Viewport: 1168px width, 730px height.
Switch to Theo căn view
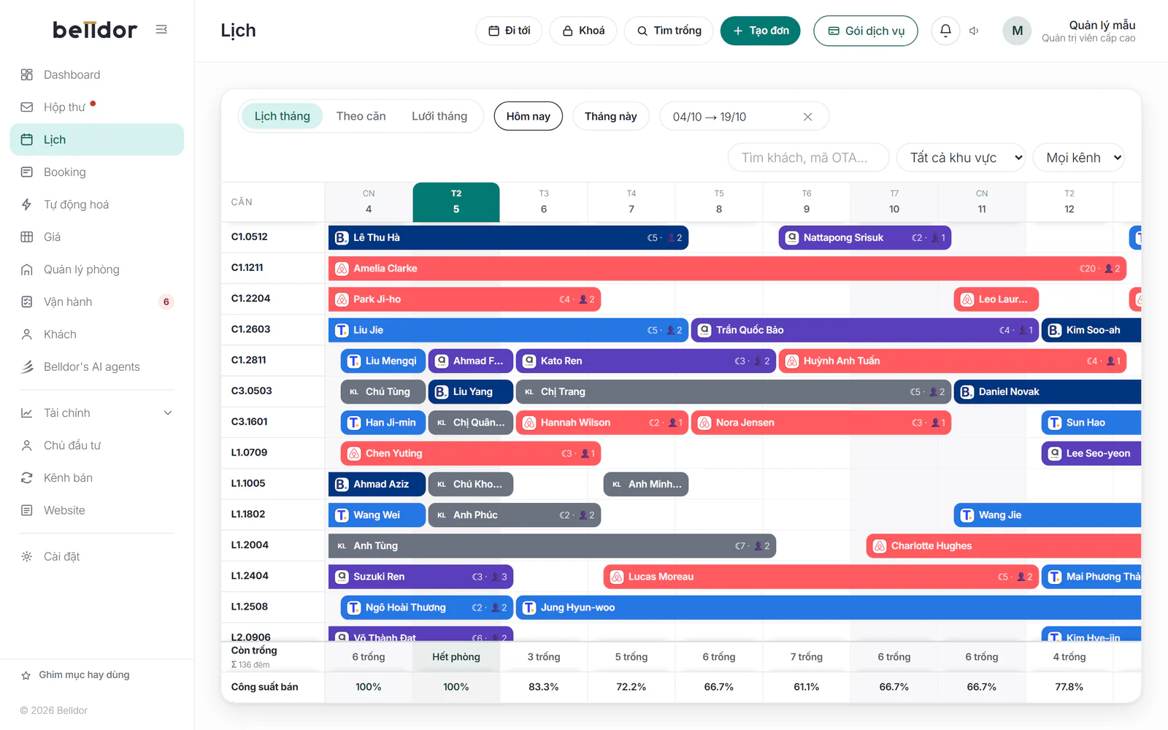[361, 116]
